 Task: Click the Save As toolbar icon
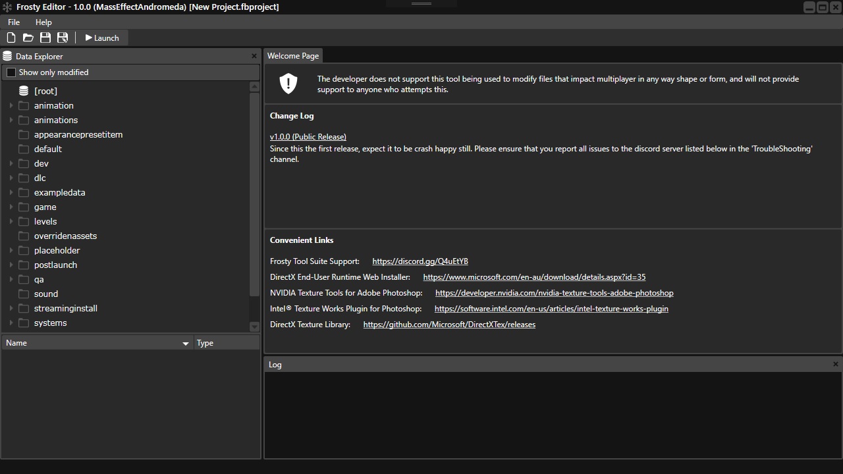click(63, 38)
